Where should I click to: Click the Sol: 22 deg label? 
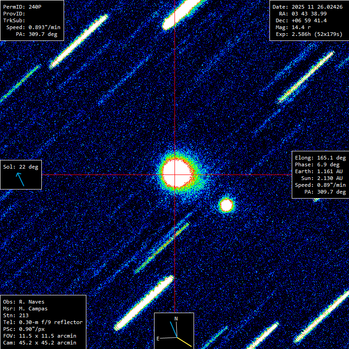point(21,167)
